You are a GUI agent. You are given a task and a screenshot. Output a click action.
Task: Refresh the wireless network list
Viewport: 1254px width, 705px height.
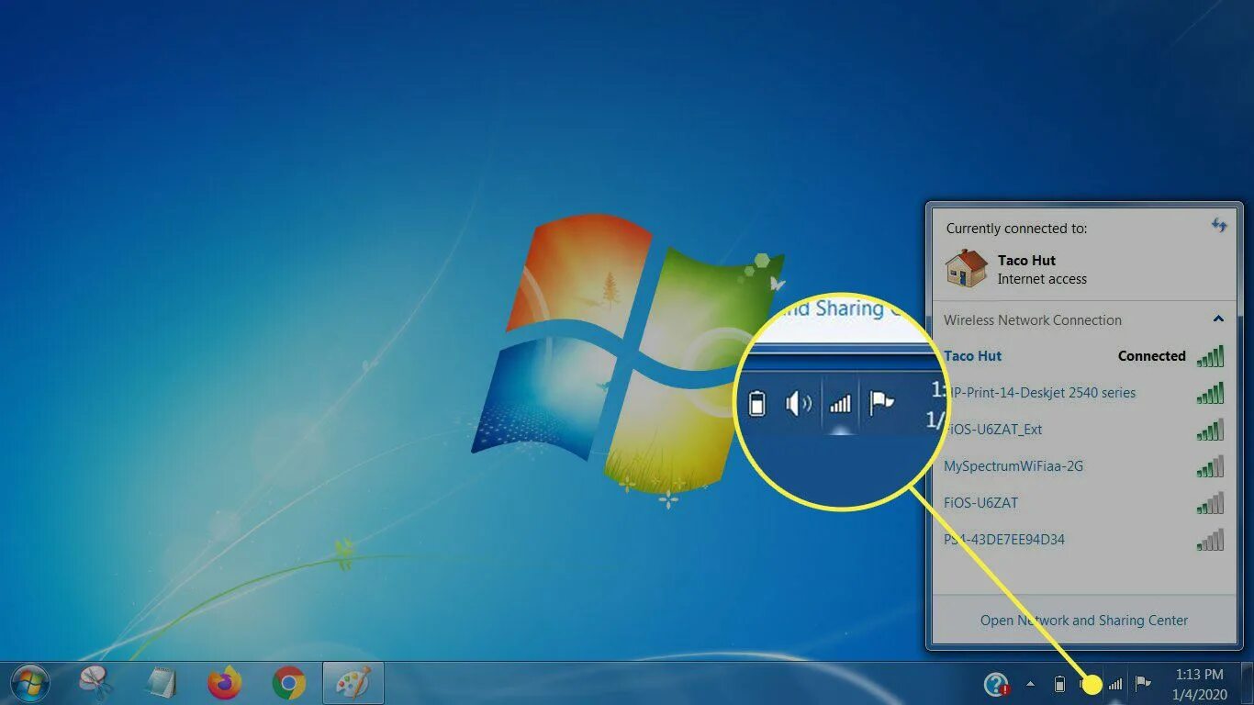click(x=1218, y=224)
